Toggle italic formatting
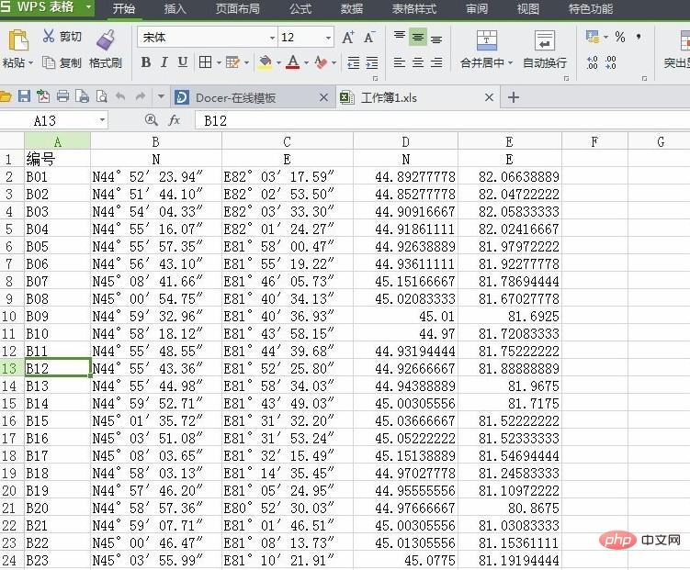 click(x=164, y=62)
